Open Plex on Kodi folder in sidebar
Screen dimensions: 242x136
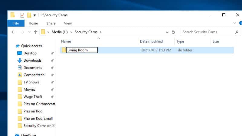pyautogui.click(x=33, y=111)
